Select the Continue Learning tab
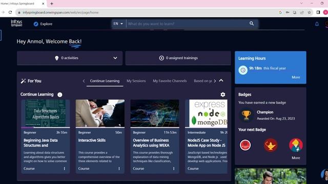This screenshot has height=184, width=328. click(105, 81)
